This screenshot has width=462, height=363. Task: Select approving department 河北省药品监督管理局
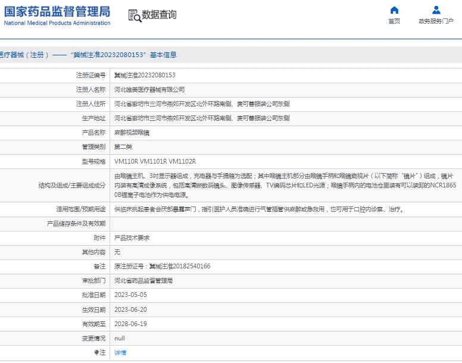[x=143, y=280]
